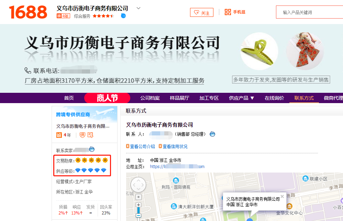Click the phone icon beside 联系电话
Screen dimensions: 343x221
click(x=28, y=70)
